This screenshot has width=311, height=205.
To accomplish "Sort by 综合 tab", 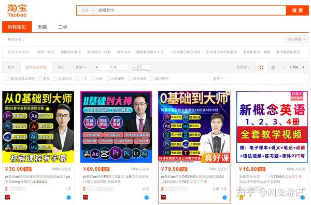I will coord(11,67).
